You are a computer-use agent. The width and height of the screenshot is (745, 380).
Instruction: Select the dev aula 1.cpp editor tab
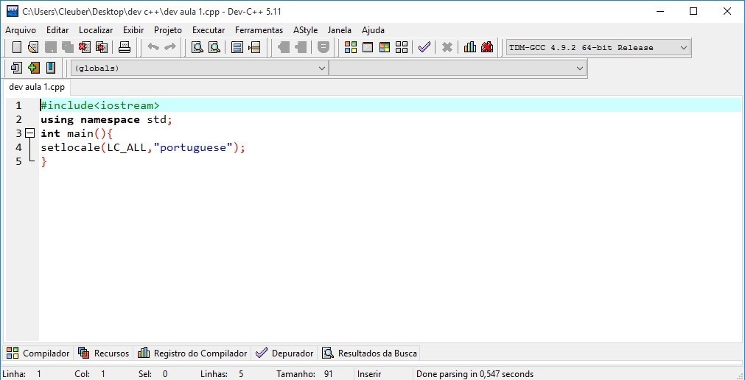pyautogui.click(x=37, y=88)
